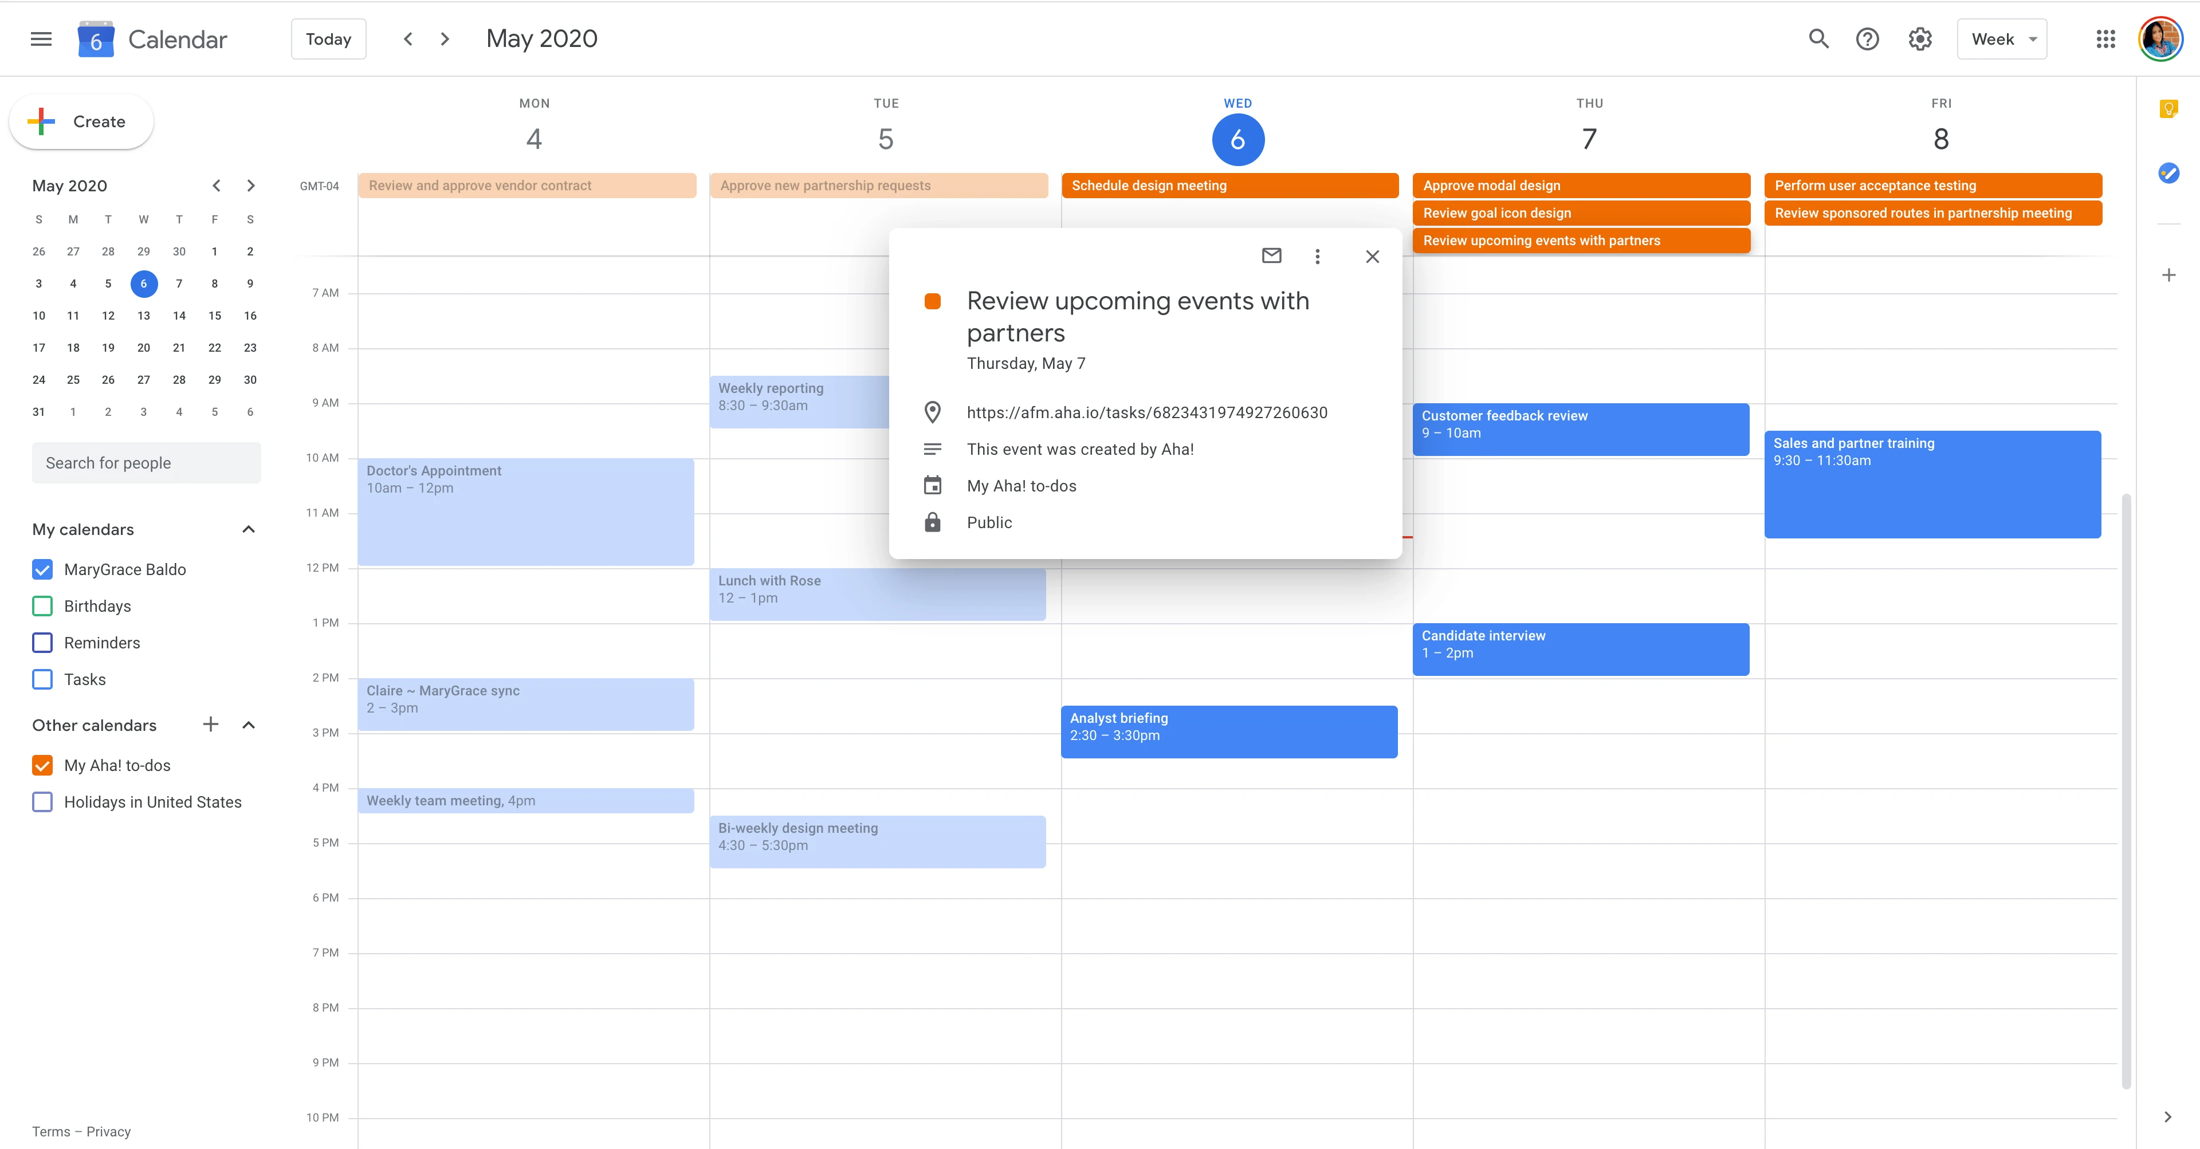2200x1149 pixels.
Task: Show Holidays in United States calendar
Action: (42, 801)
